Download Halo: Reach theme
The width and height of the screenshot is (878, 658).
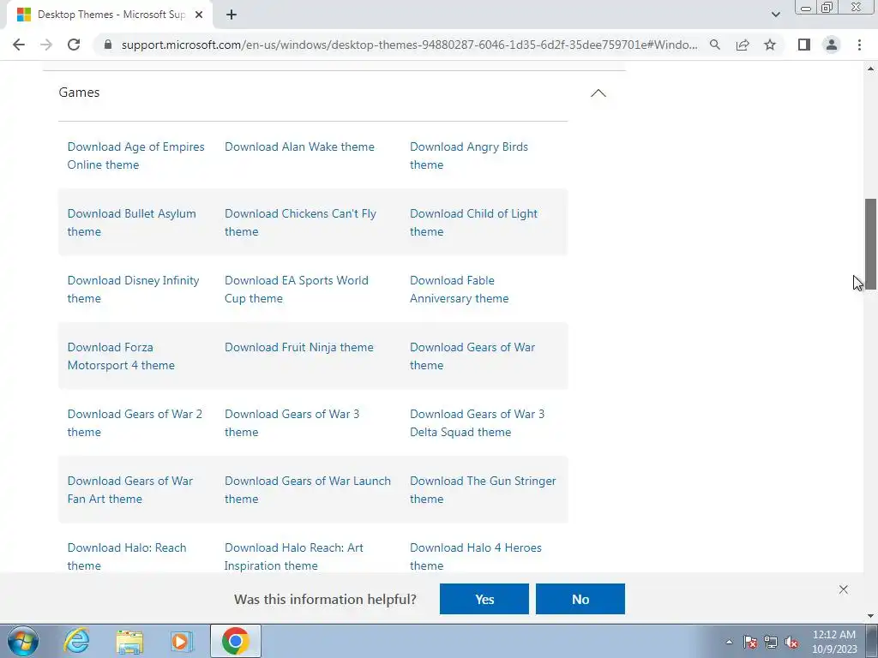click(x=127, y=556)
